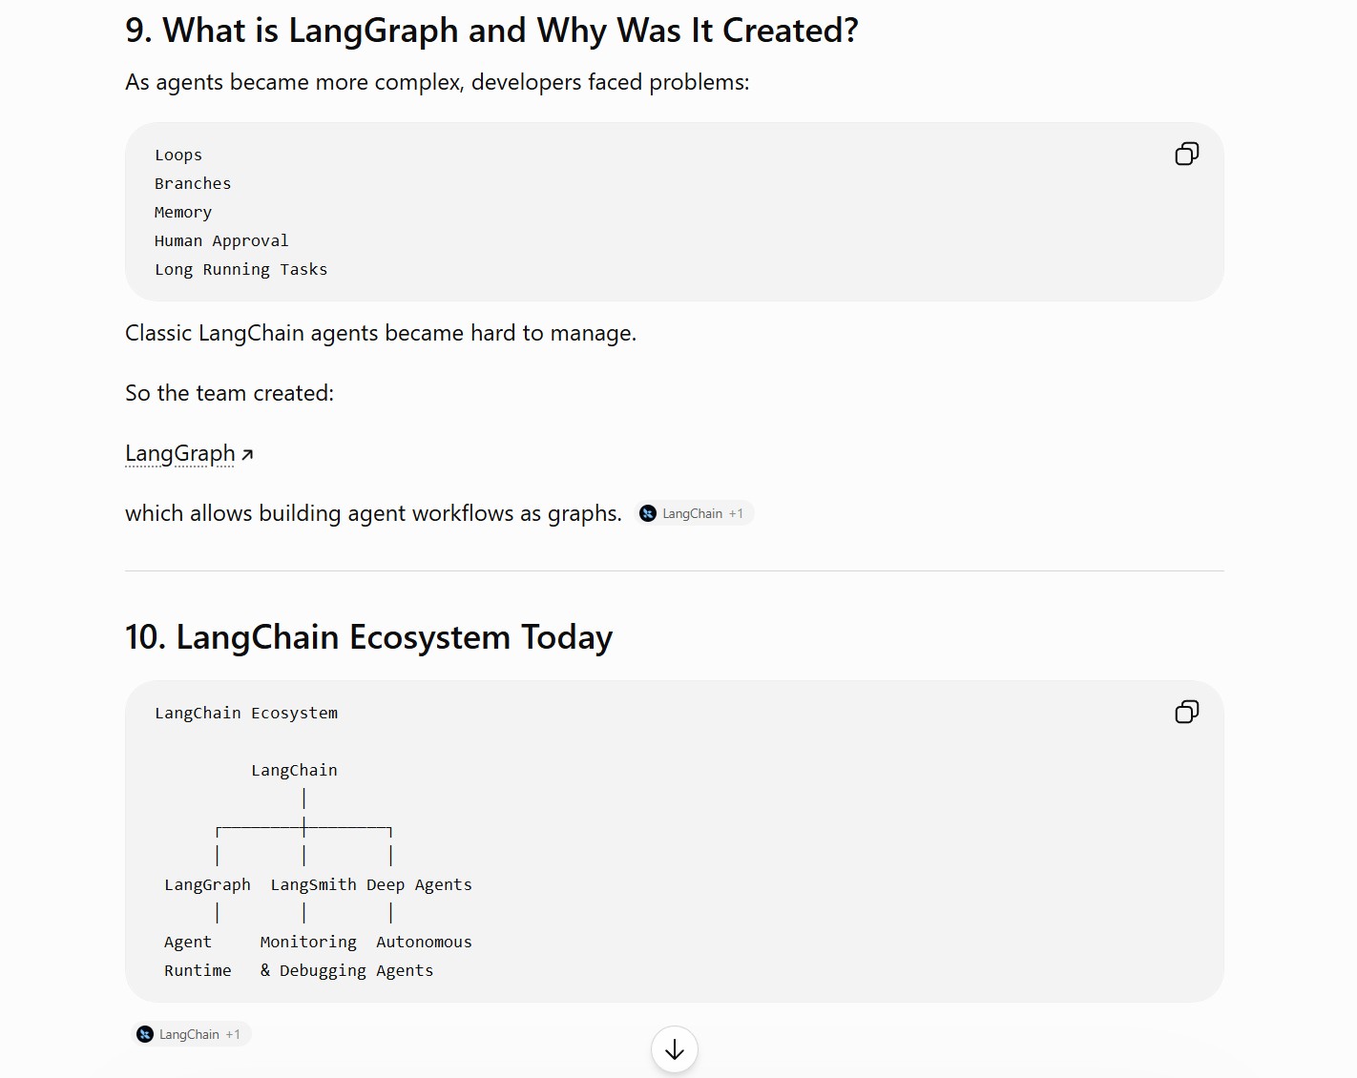Copy the Loops and Branches code block

(x=1186, y=154)
